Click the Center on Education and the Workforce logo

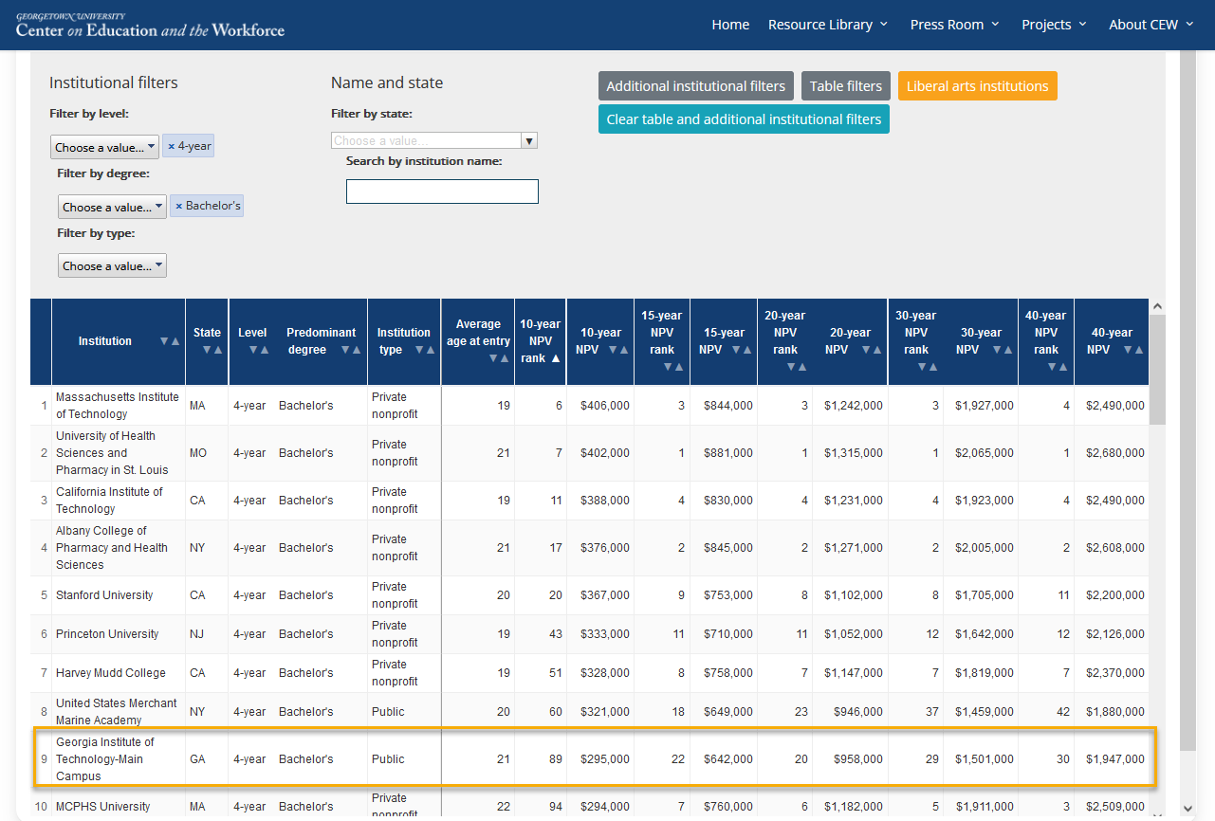(150, 26)
